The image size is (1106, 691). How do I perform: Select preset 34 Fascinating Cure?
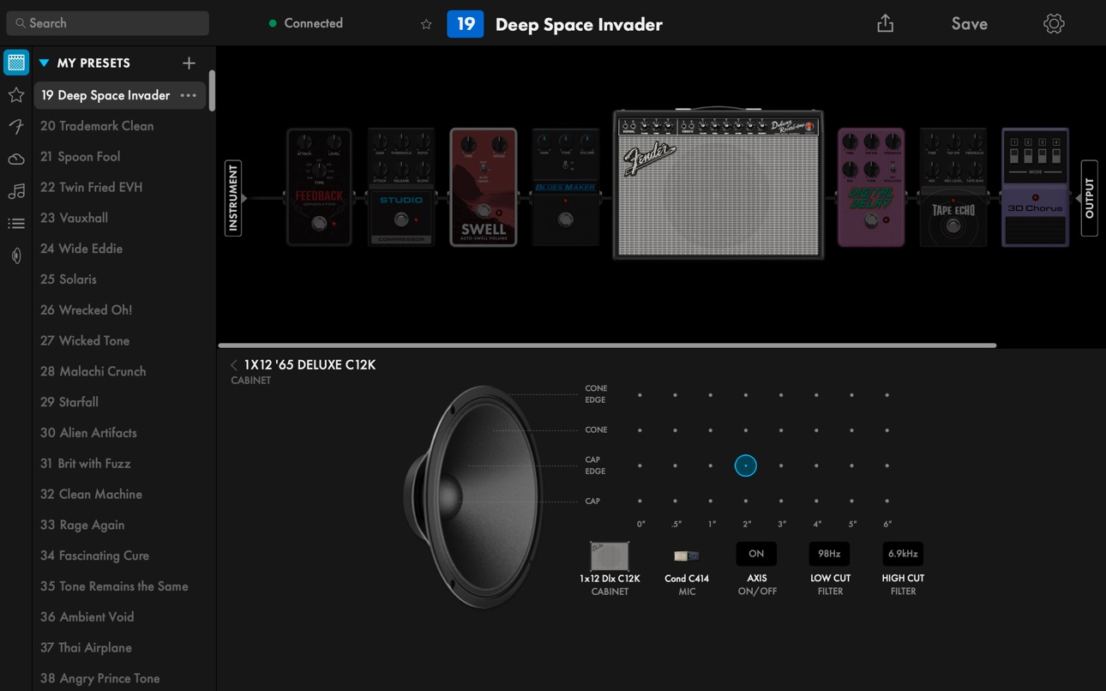coord(120,556)
